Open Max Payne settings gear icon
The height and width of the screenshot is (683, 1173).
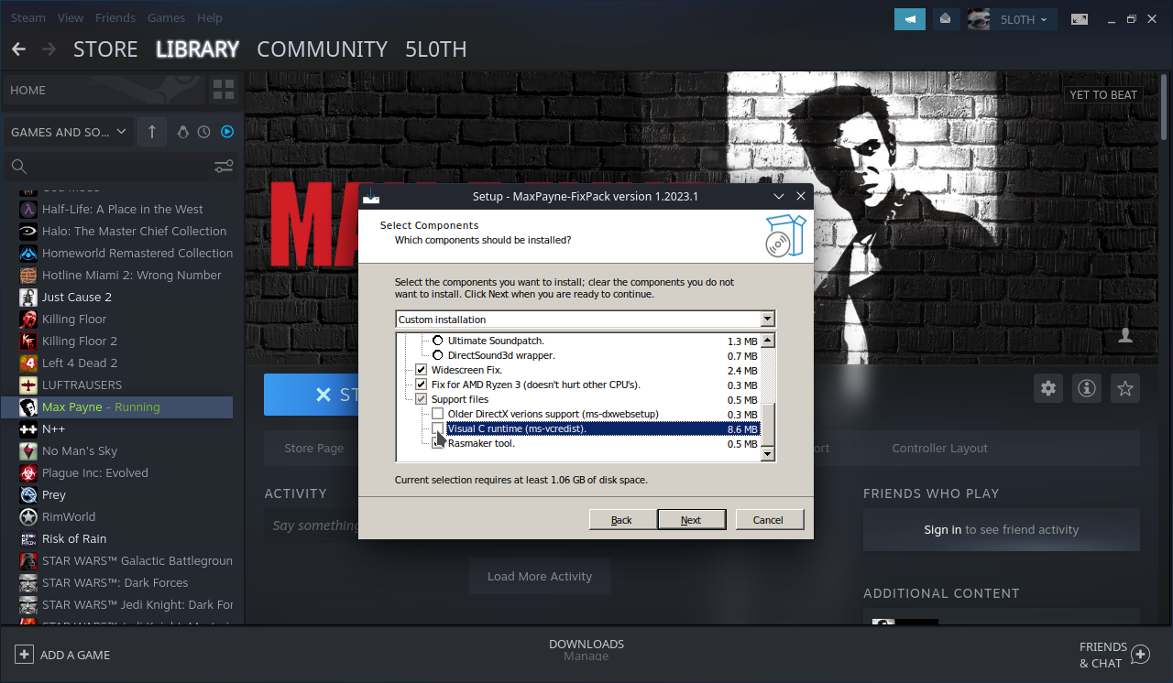[1048, 388]
